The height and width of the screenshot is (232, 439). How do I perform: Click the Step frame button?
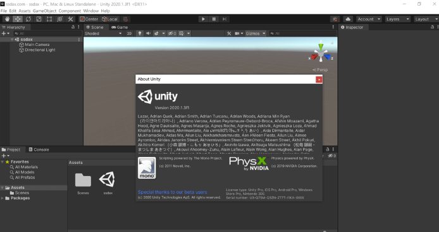[225, 19]
